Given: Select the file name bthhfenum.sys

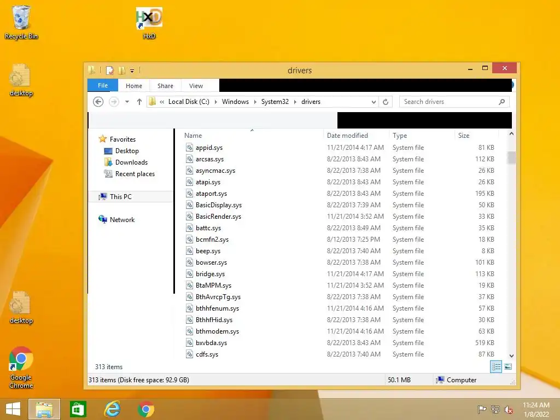Looking at the screenshot, I should (217, 308).
